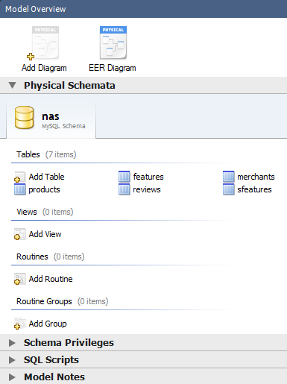
Task: Click the Tables section heading
Action: click(28, 154)
